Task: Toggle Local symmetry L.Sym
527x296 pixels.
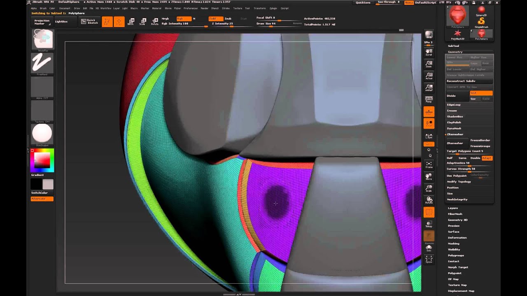Action: point(429,136)
